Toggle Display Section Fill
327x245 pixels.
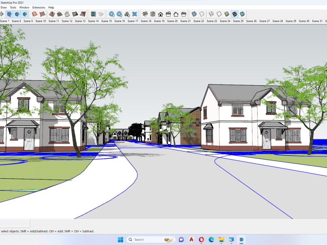(x=25, y=14)
